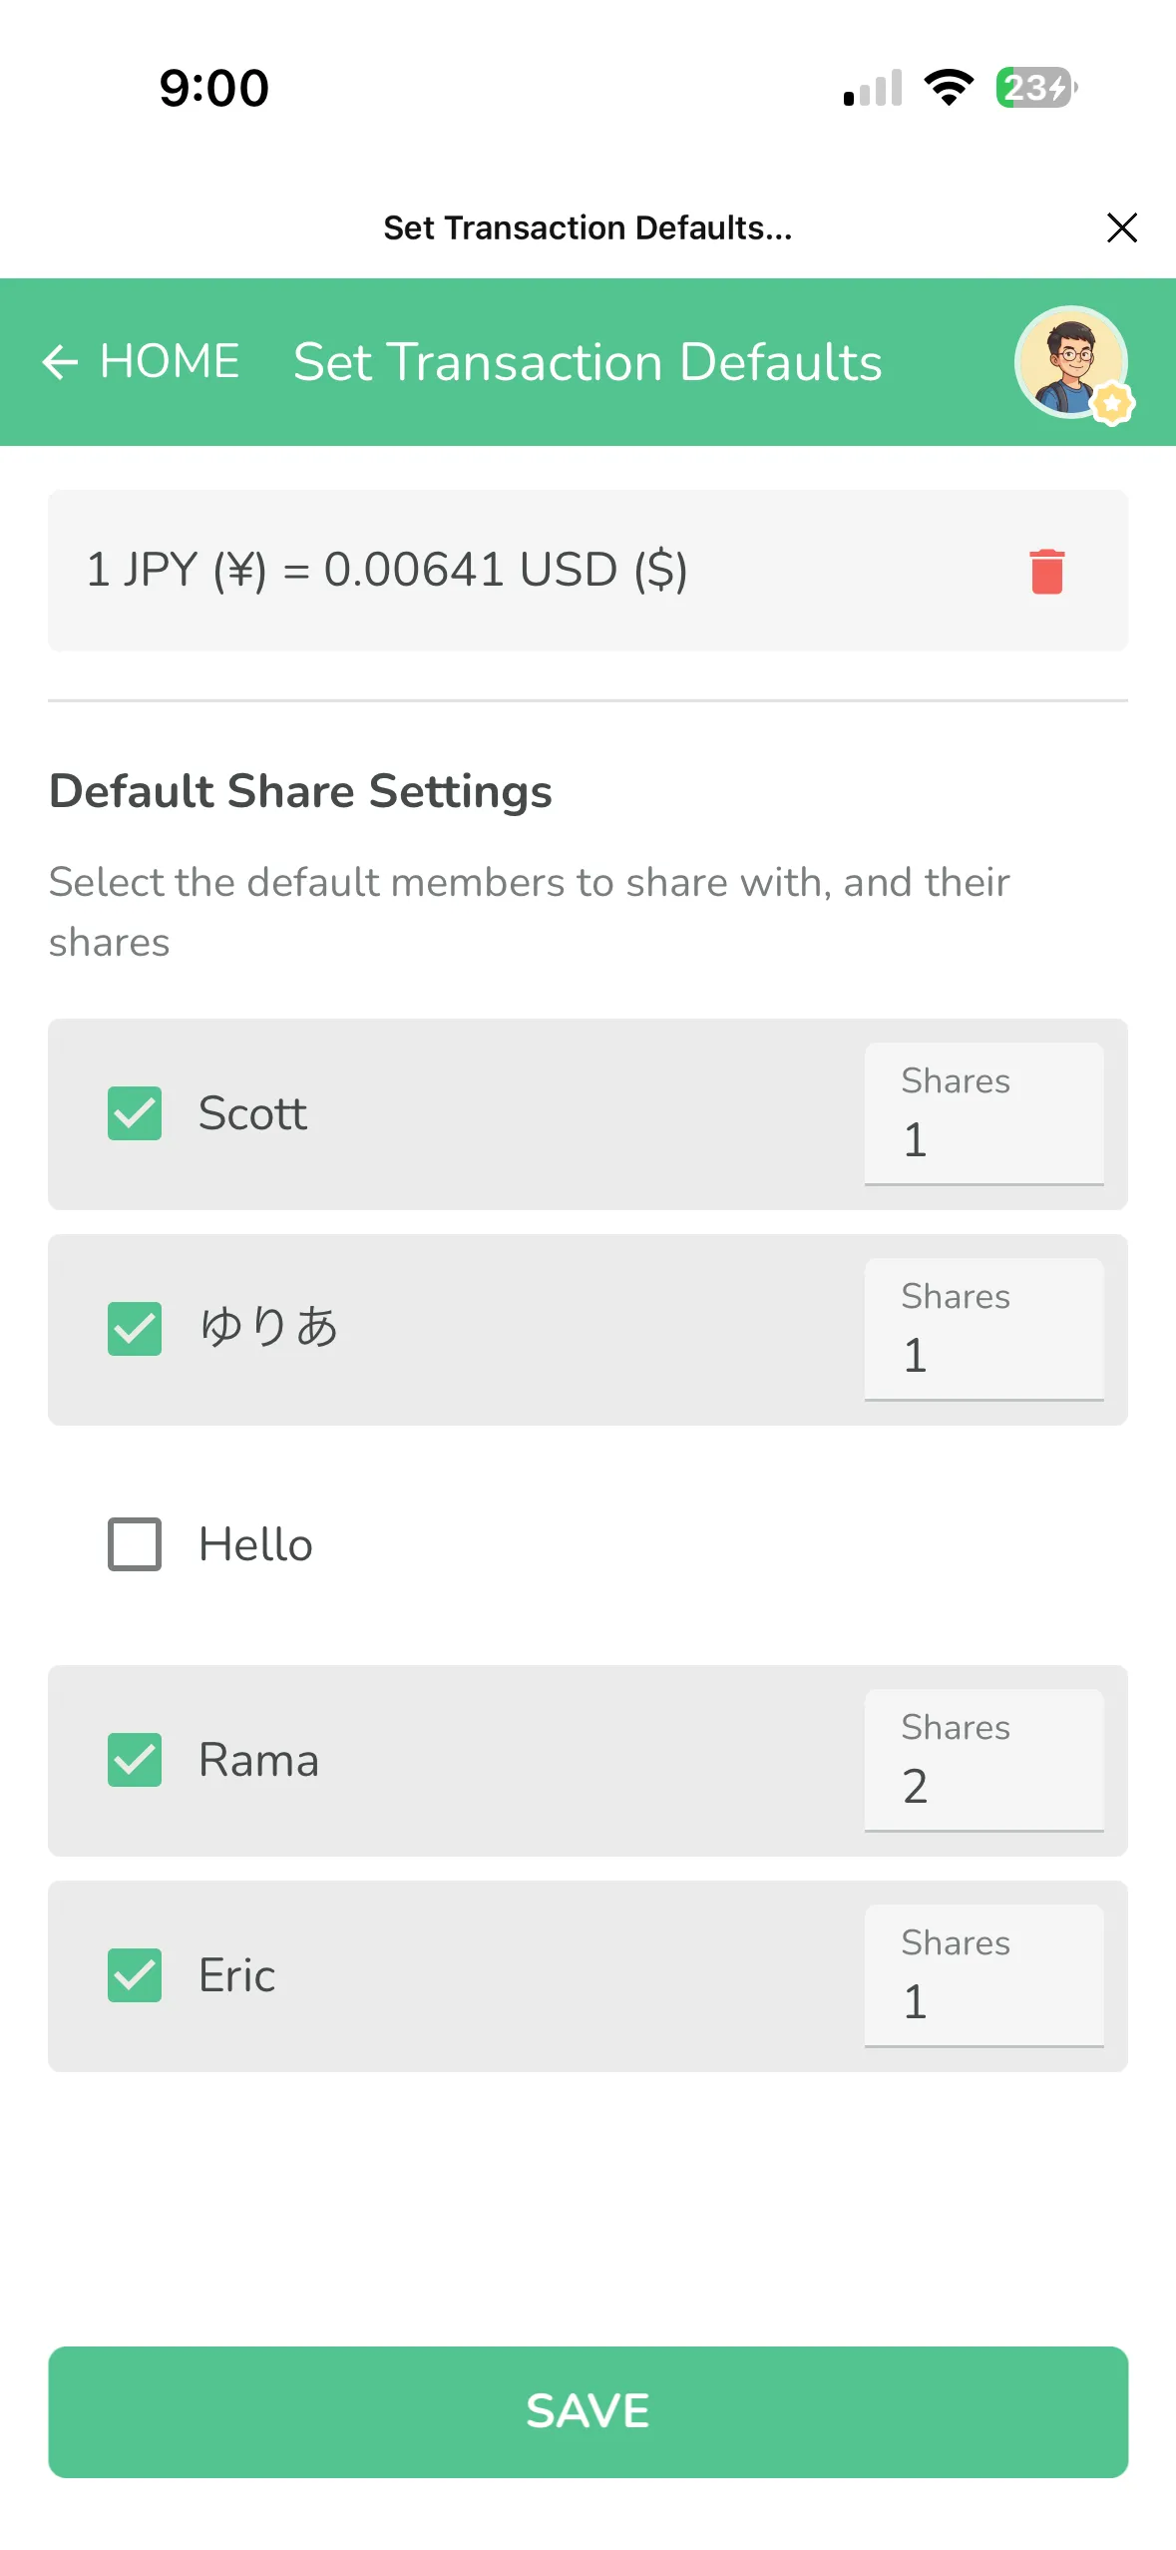Tap the 9:00 clock in status bar
Screen dimensions: 1176x2550
click(x=214, y=88)
